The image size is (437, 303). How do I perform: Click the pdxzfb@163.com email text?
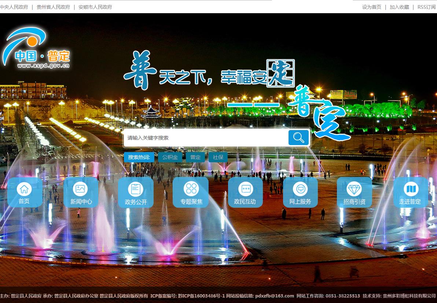pos(275,296)
